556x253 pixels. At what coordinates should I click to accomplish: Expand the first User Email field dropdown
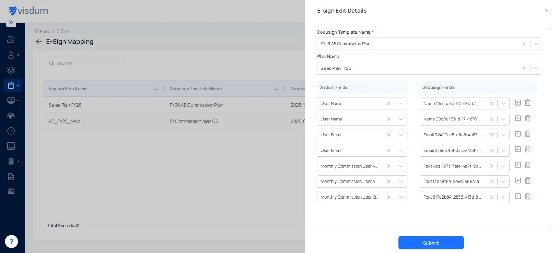pyautogui.click(x=401, y=135)
